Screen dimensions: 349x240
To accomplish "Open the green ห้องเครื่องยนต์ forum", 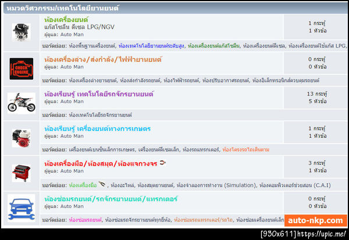I will (66, 20).
